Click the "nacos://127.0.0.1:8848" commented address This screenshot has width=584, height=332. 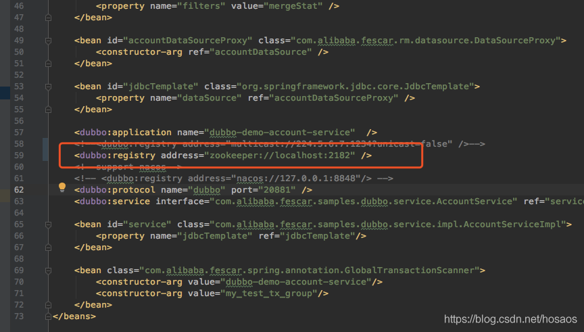pyautogui.click(x=296, y=179)
